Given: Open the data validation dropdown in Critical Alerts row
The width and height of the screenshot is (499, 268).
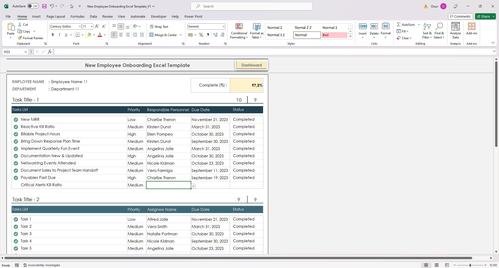Looking at the screenshot, I should pos(193,186).
